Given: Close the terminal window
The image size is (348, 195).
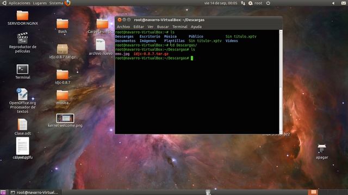Looking at the screenshot, I should pyautogui.click(x=120, y=19).
